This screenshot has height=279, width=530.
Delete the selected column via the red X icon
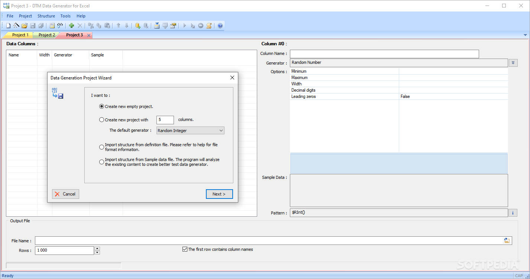(x=80, y=25)
